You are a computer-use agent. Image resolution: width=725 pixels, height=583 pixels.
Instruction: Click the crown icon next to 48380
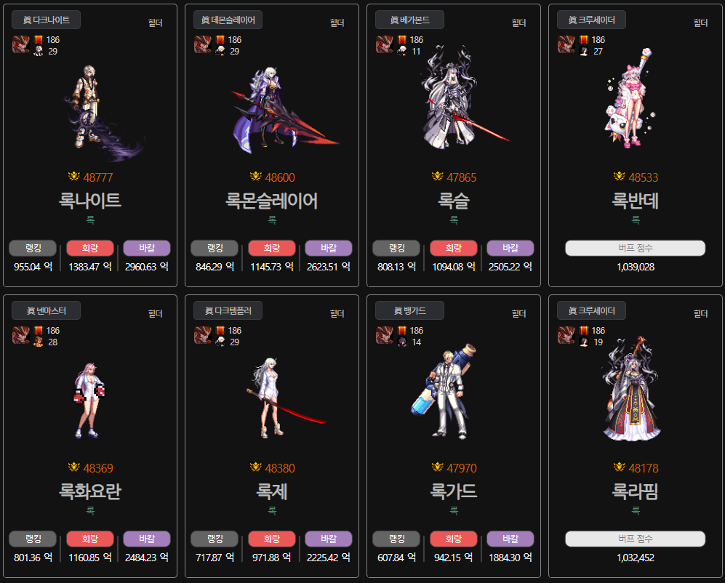(255, 467)
